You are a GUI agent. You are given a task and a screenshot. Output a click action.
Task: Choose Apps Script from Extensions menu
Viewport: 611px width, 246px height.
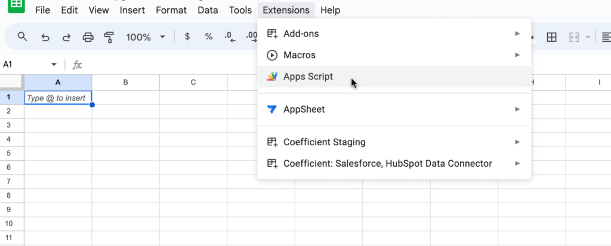coord(394,76)
